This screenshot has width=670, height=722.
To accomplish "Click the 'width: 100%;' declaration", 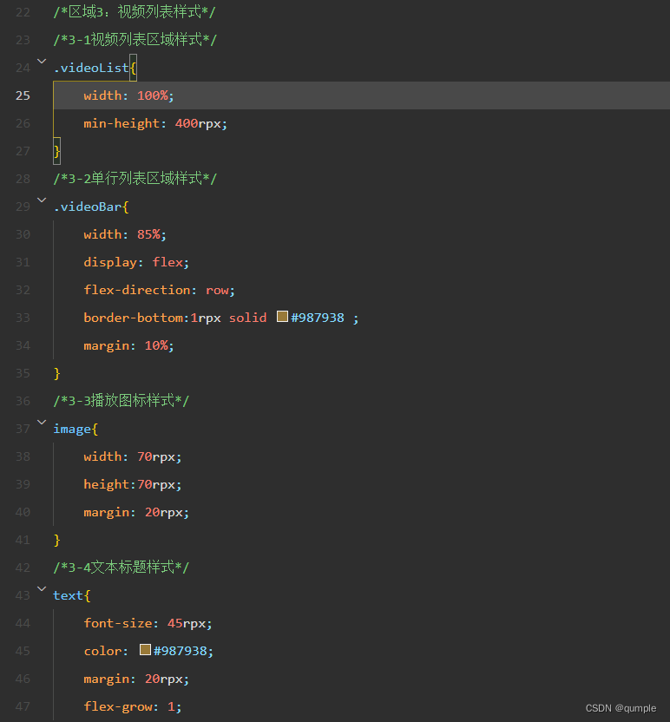I will 128,95.
